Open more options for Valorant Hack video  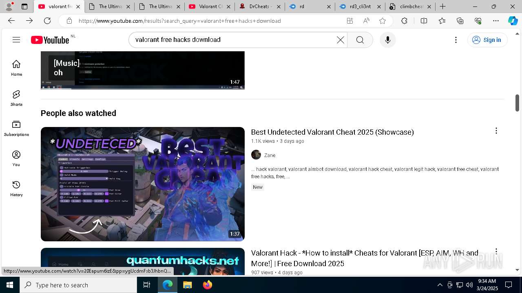pos(496,251)
